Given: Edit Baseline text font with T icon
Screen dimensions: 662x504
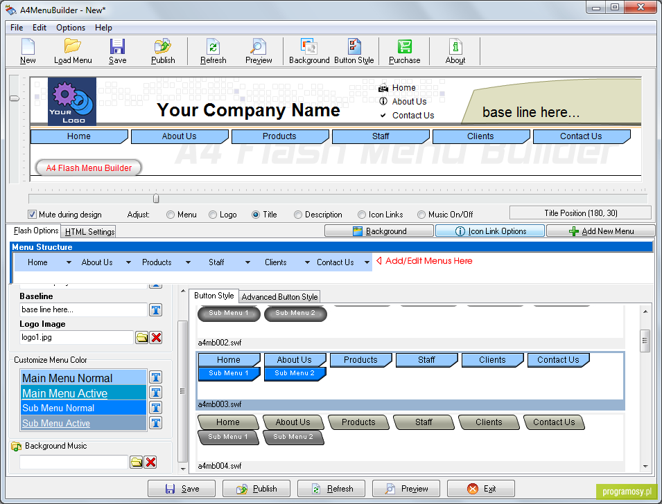Looking at the screenshot, I should [156, 310].
